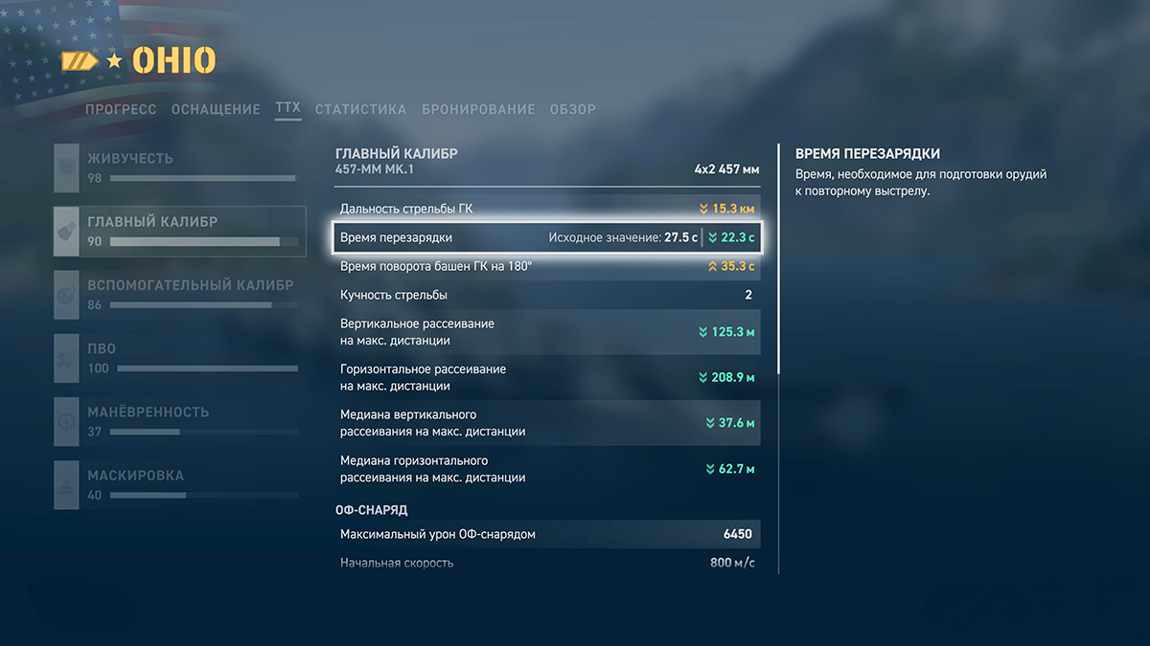Click the Исходное значение: 27.5 с text
Viewport: 1150px width, 646px height.
623,237
